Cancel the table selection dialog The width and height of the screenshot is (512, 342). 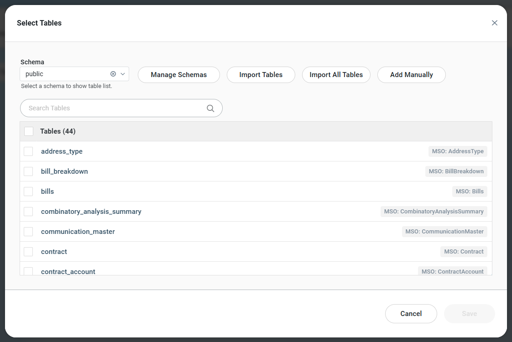point(411,314)
